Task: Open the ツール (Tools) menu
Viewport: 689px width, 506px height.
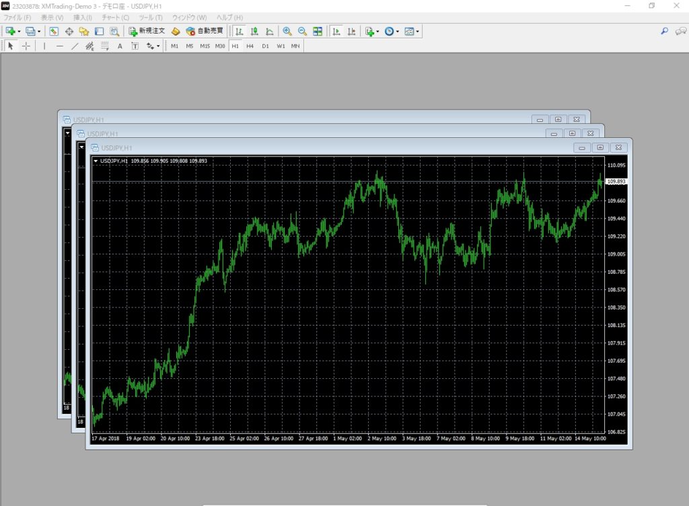Action: click(x=150, y=17)
